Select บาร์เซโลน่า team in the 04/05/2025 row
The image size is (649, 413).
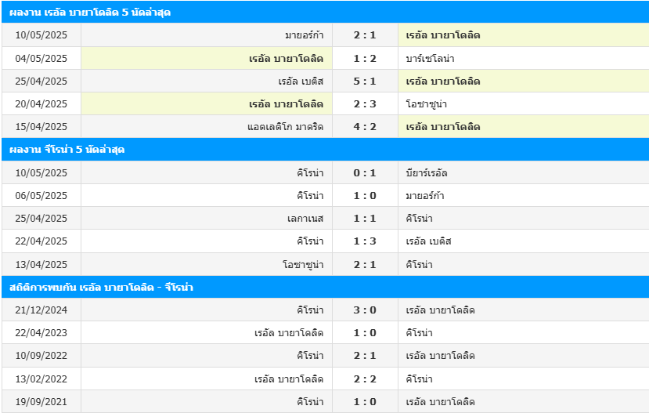[x=430, y=59]
